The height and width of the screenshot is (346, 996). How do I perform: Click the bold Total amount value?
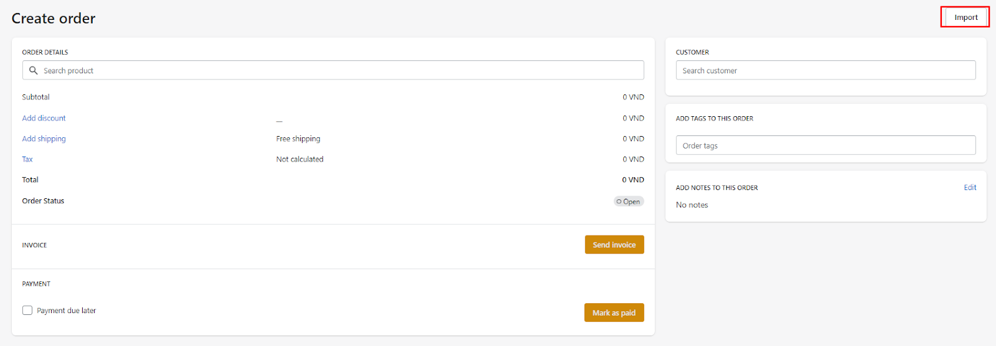click(x=632, y=180)
